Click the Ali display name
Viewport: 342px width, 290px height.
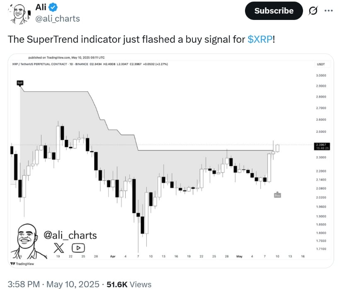pyautogui.click(x=41, y=7)
